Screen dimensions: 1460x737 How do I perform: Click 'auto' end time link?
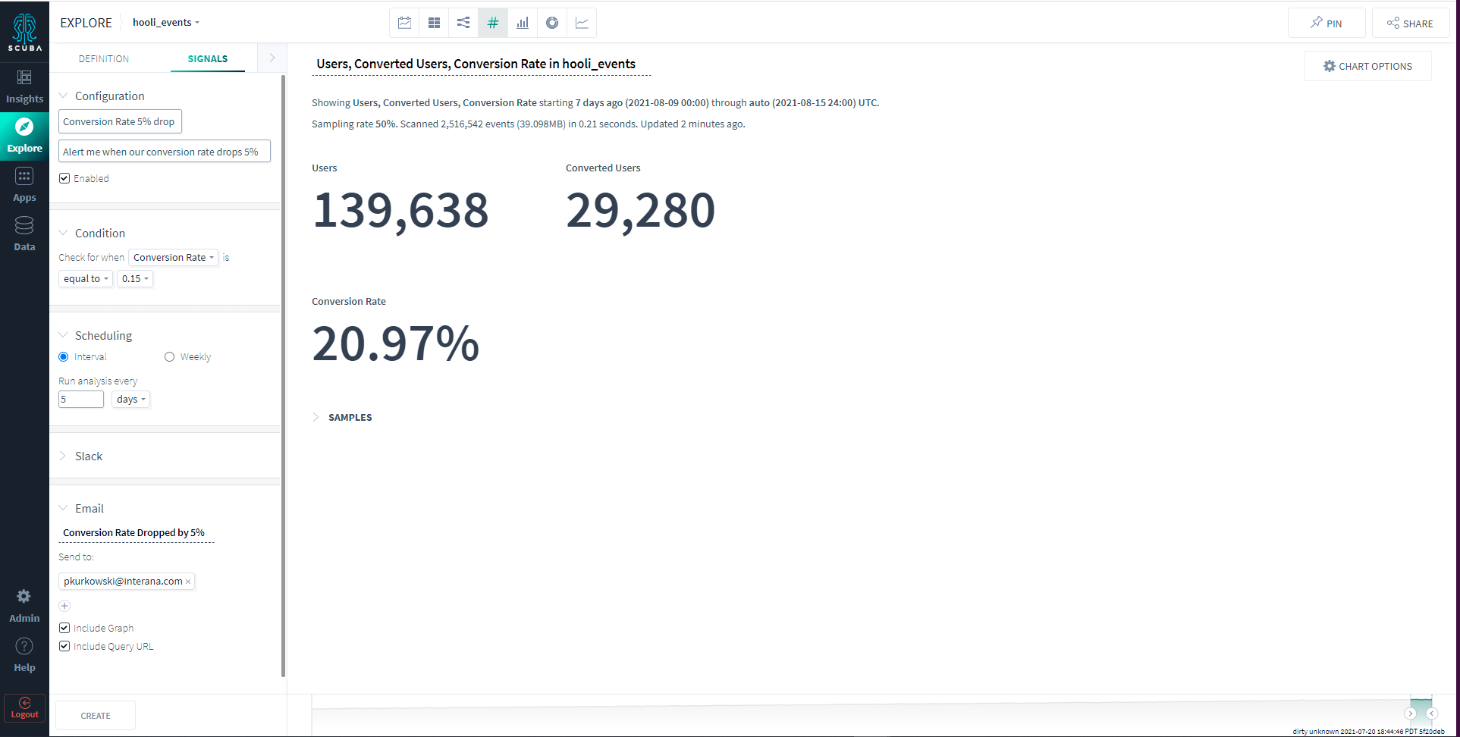759,103
